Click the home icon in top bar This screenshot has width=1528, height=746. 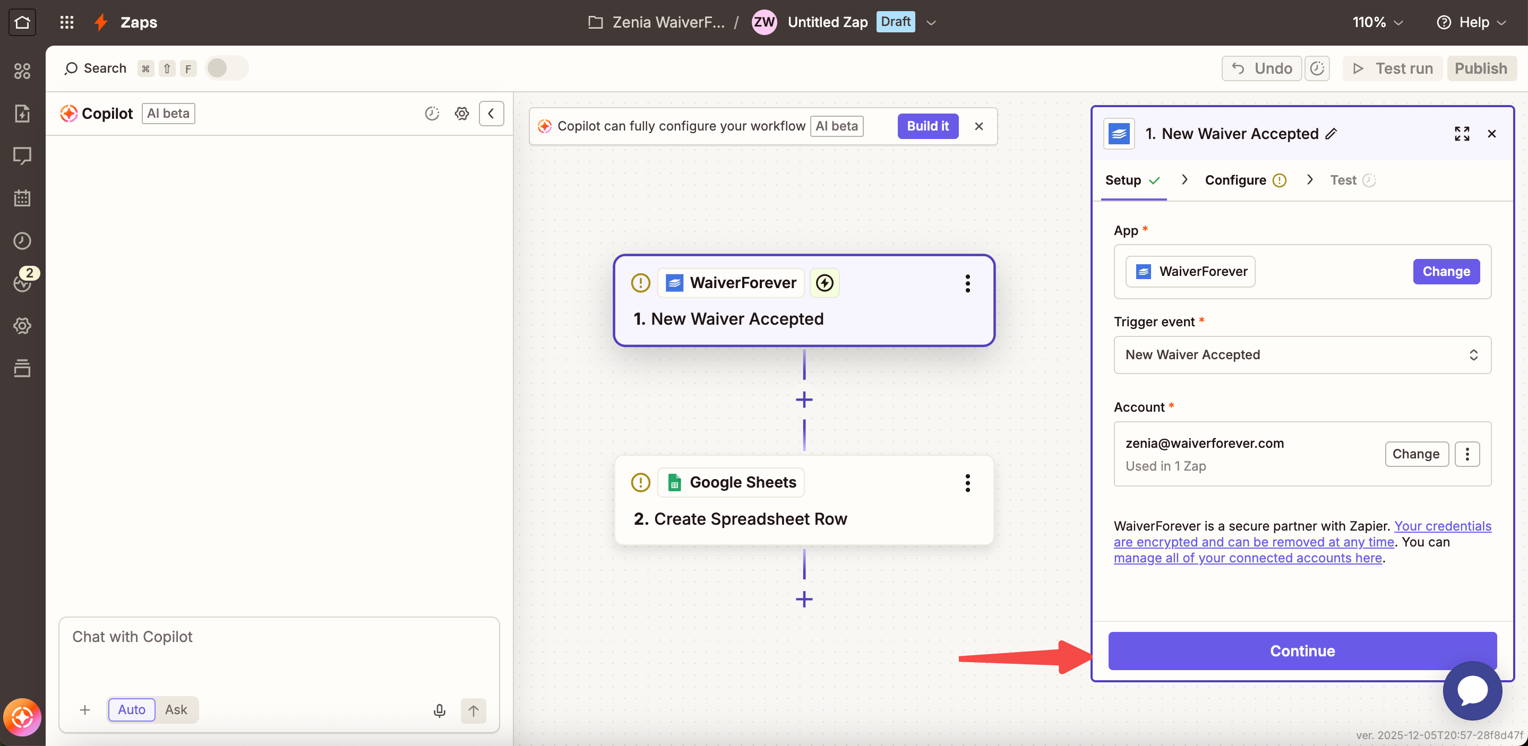(22, 22)
